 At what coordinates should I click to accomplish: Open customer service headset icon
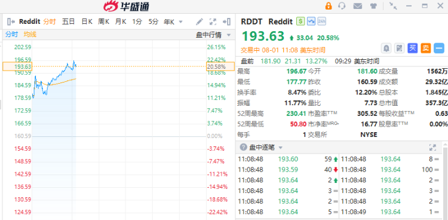(x=342, y=6)
